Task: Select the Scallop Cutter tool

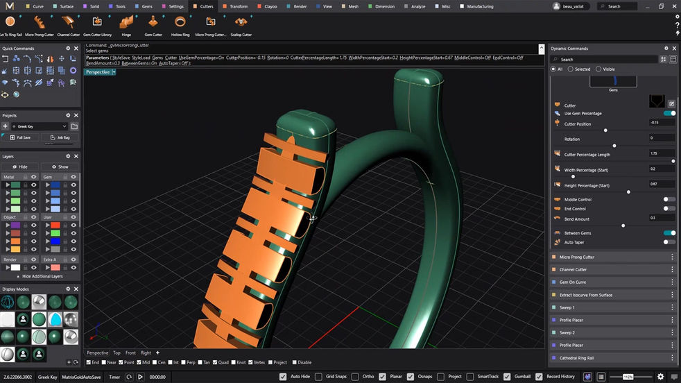Action: point(241,22)
